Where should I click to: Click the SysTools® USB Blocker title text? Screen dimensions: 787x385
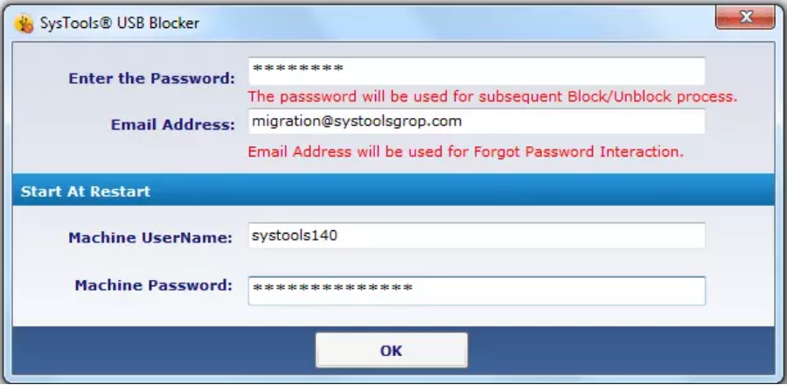tap(120, 23)
